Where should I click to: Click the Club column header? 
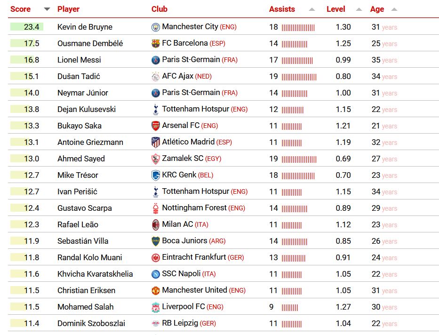160,9
